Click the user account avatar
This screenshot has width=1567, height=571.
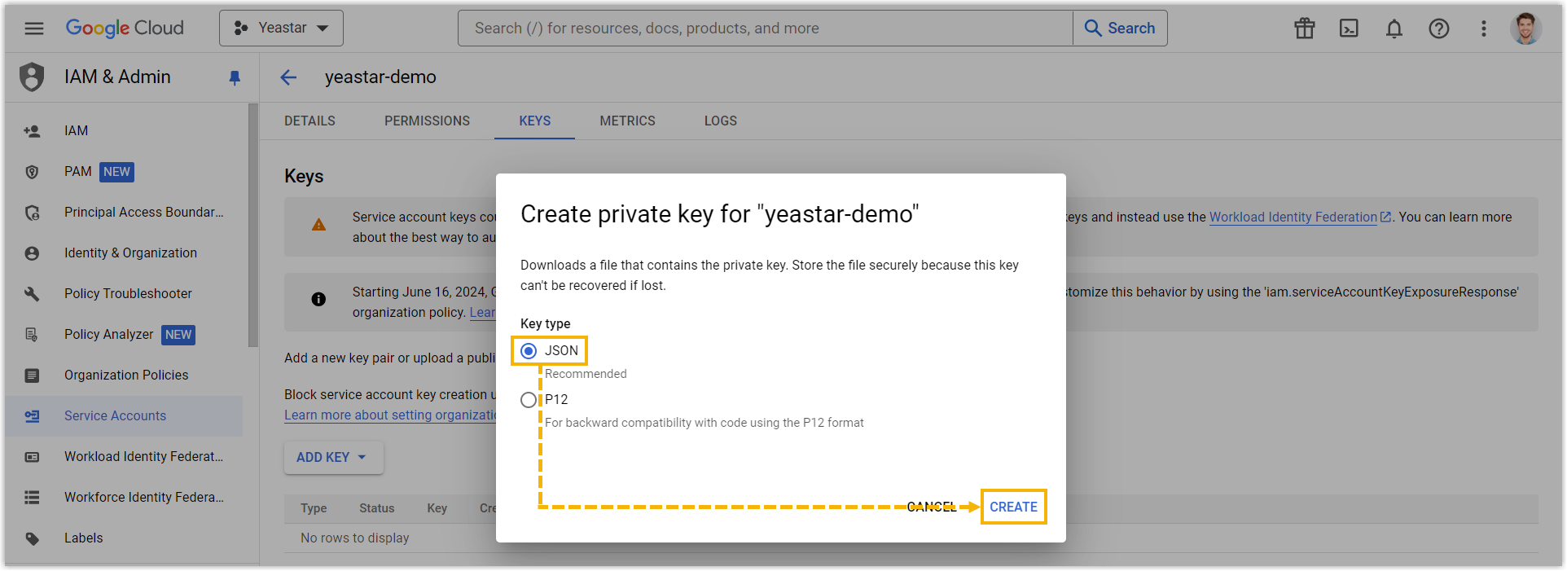coord(1525,29)
